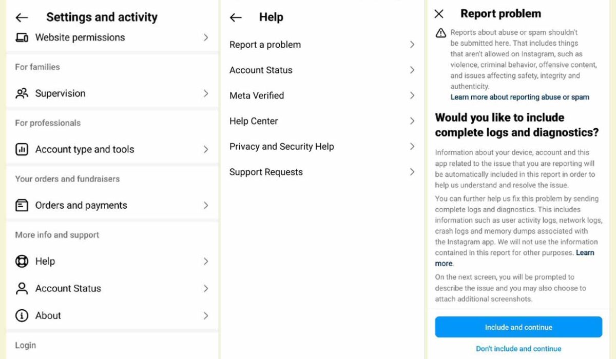
Task: Tap the warning triangle icon above the report notice
Action: (440, 32)
